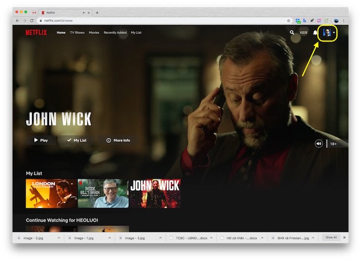Viewport: 361px width, 261px height.
Task: Click the browser forward arrow
Action: pyautogui.click(x=25, y=20)
